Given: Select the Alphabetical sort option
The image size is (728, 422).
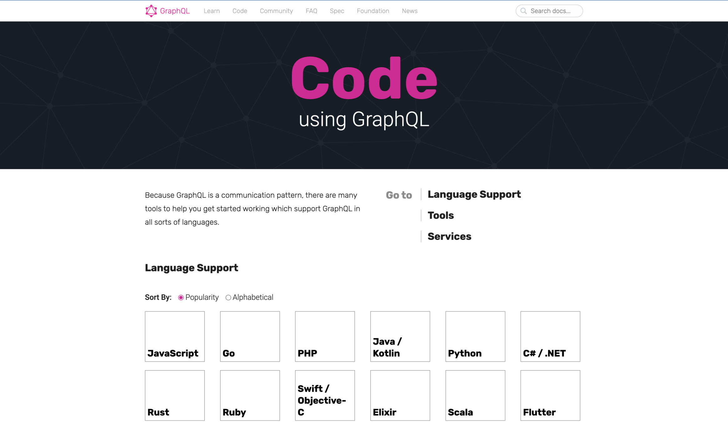Looking at the screenshot, I should (x=228, y=298).
